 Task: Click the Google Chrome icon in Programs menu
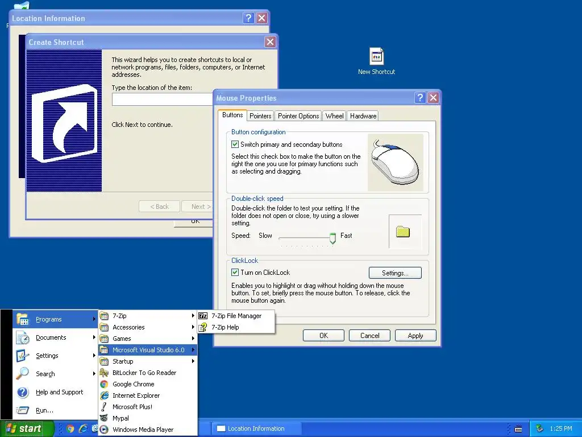(x=105, y=384)
